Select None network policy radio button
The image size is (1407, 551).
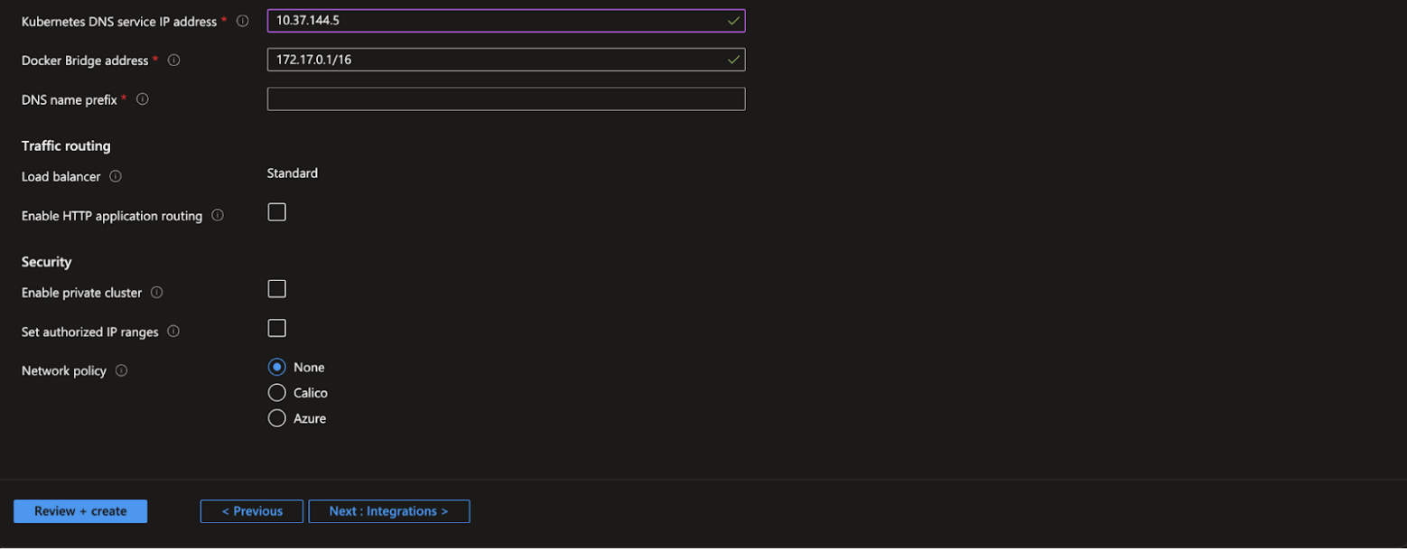tap(277, 368)
